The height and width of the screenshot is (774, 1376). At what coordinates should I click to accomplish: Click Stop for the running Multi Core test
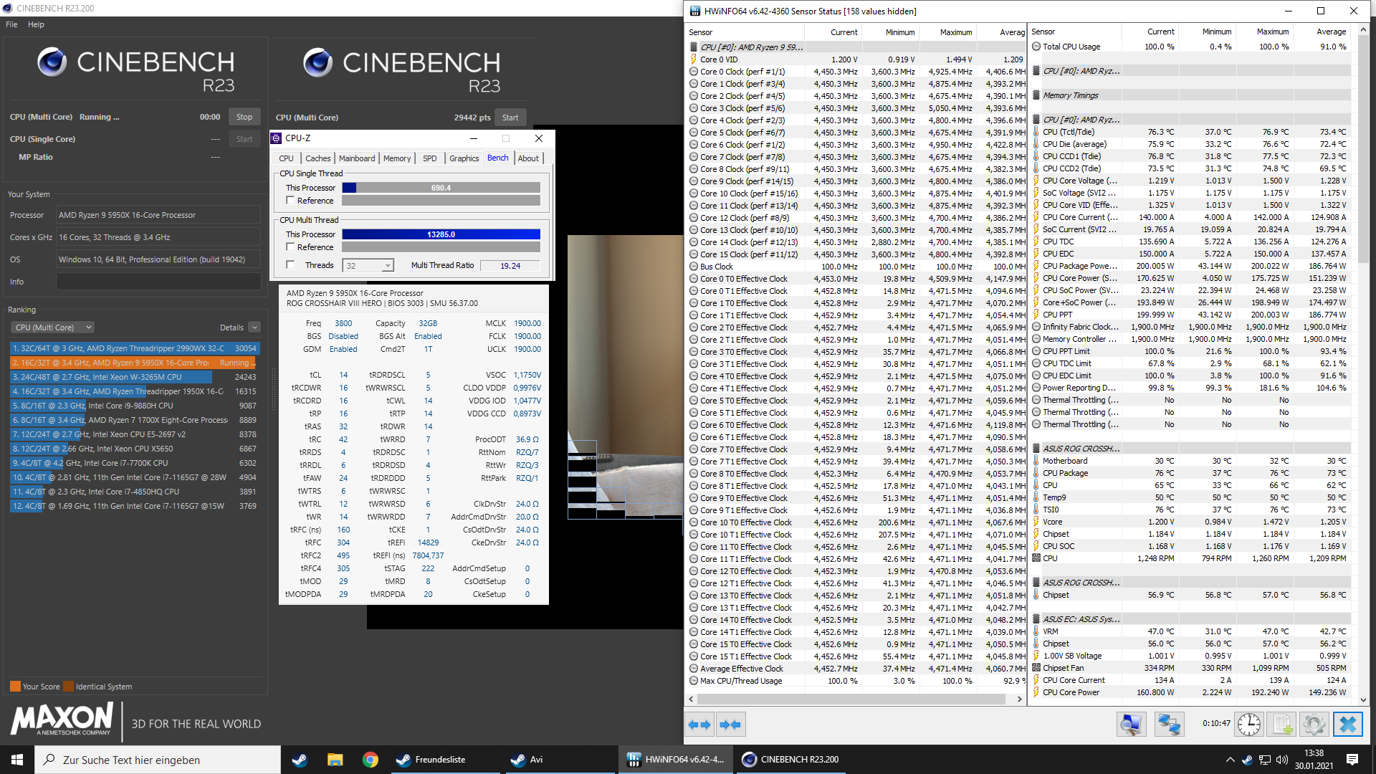tap(244, 117)
